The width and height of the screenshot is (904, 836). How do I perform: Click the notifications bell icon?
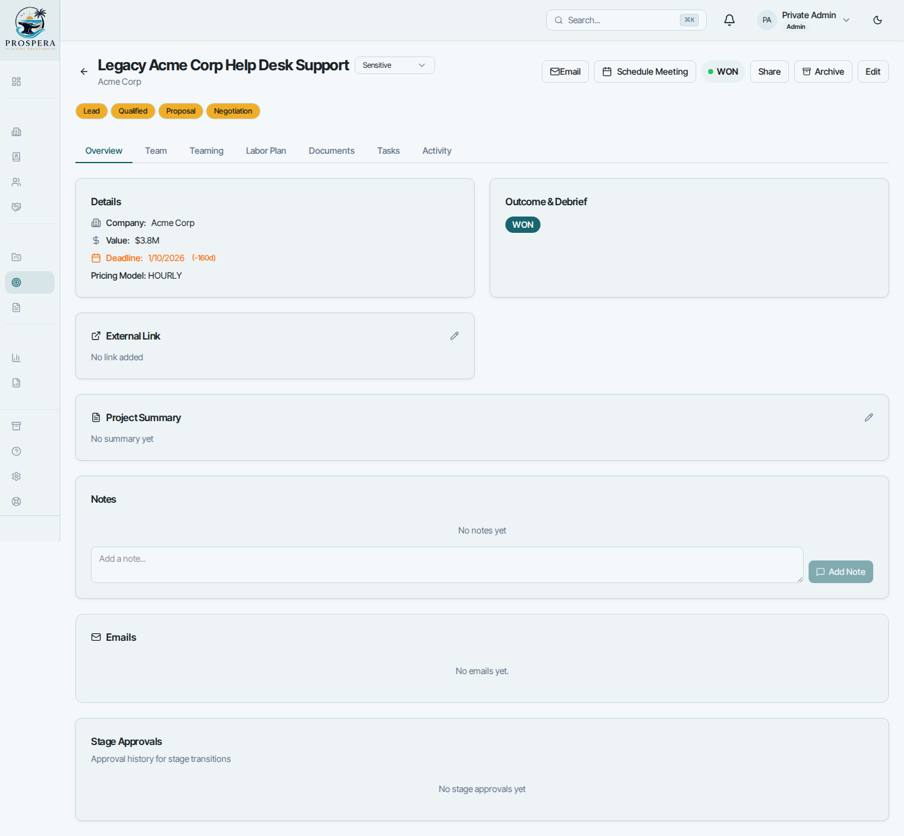(x=729, y=20)
